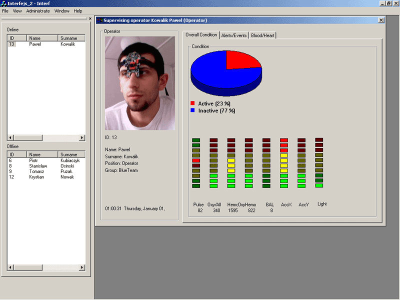Screen dimensions: 400x300
Task: Click the operator photo of Pawel
Action: point(140,83)
